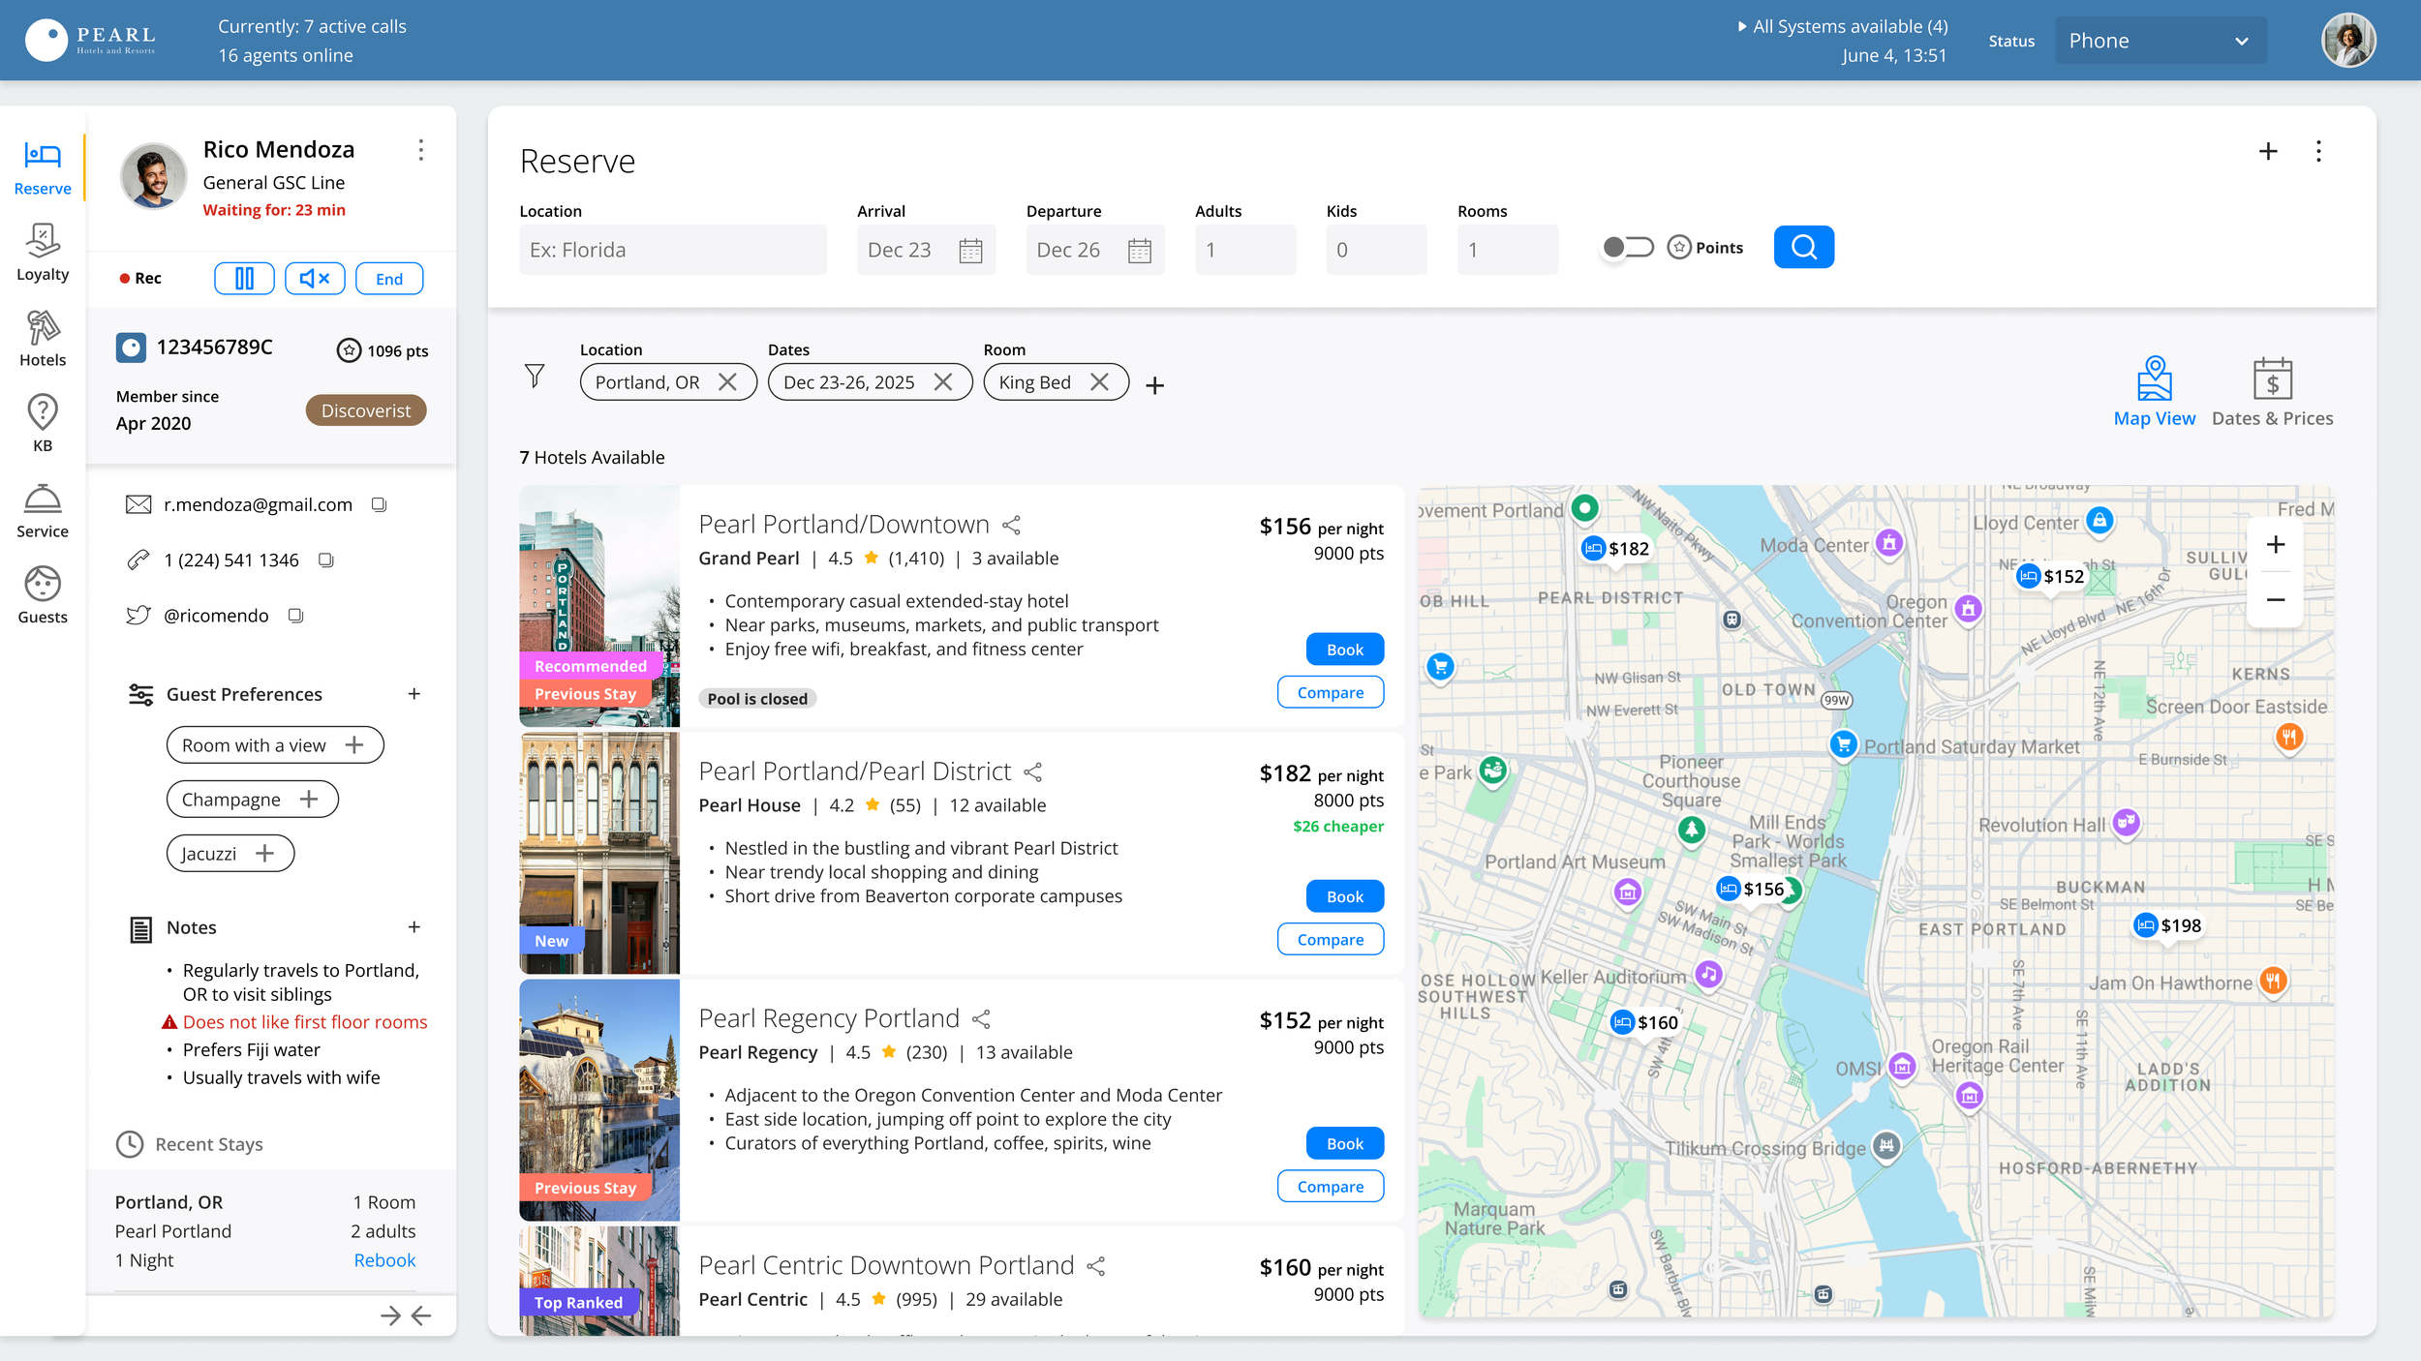Open the Arrival date calendar
This screenshot has width=2421, height=1361.
click(970, 251)
